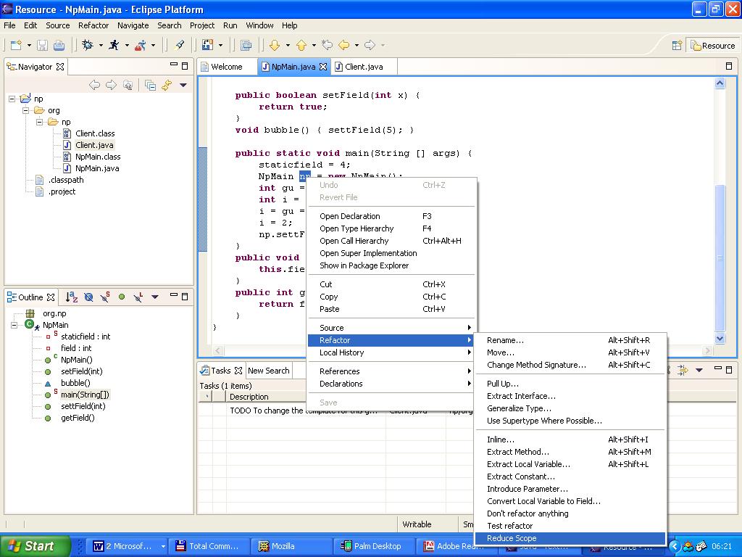742x557 pixels.
Task: Click the Run running-man icon
Action: click(x=114, y=45)
